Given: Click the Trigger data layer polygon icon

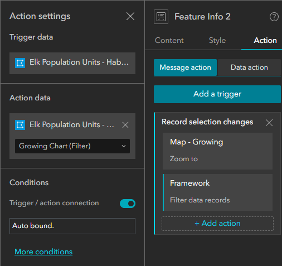Looking at the screenshot, I should pos(20,63).
